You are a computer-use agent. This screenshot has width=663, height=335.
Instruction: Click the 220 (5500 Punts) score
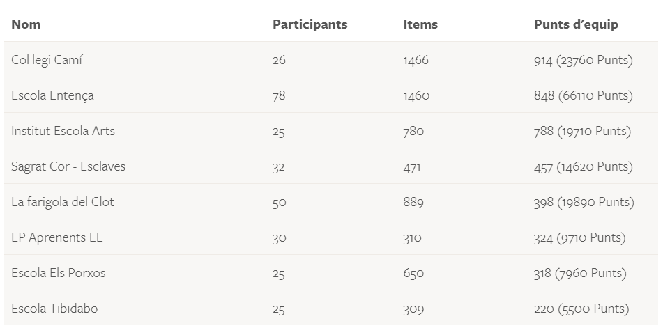(581, 309)
